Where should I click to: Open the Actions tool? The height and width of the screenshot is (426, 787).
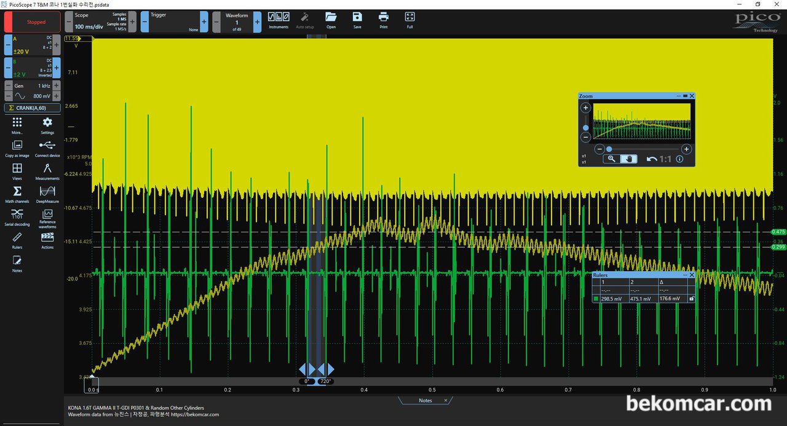coord(47,240)
